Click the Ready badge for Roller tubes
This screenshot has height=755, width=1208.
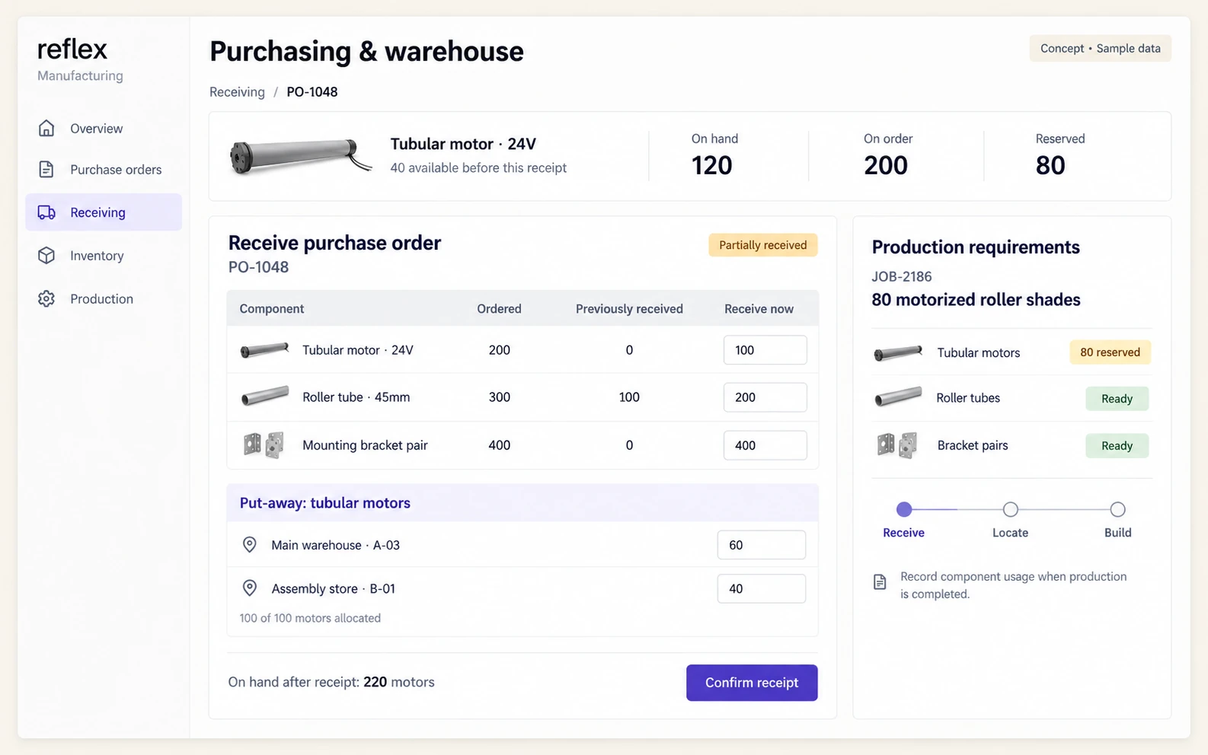click(x=1117, y=399)
